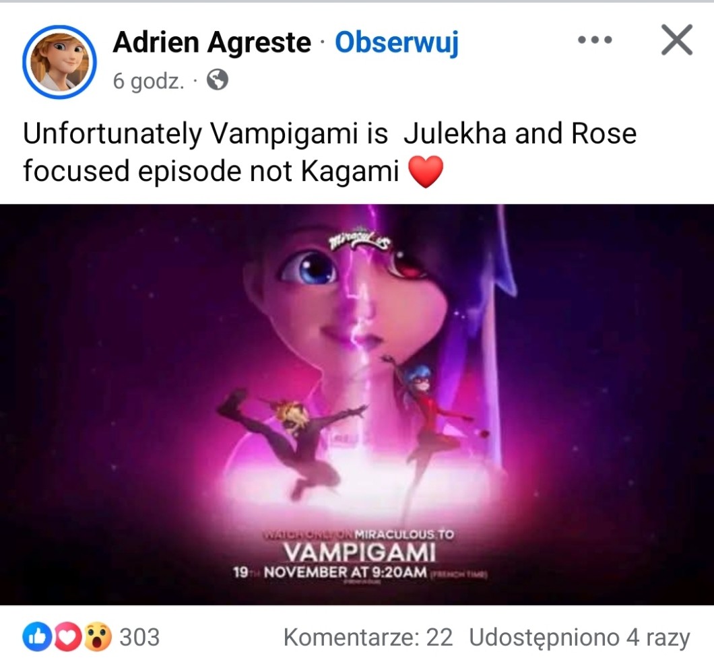Click the red heart Love reaction icon
The image size is (714, 670).
pos(67,637)
